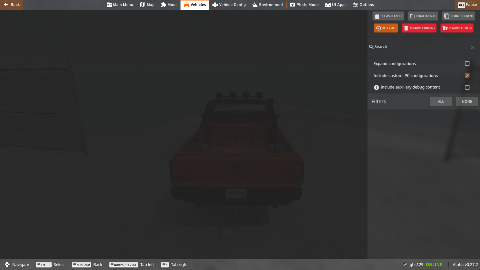Image resolution: width=480 pixels, height=270 pixels.
Task: Click the Remove Current trash button
Action: click(x=419, y=28)
